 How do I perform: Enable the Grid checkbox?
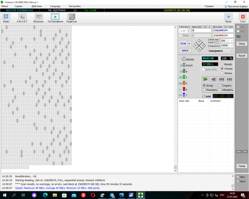[204, 96]
